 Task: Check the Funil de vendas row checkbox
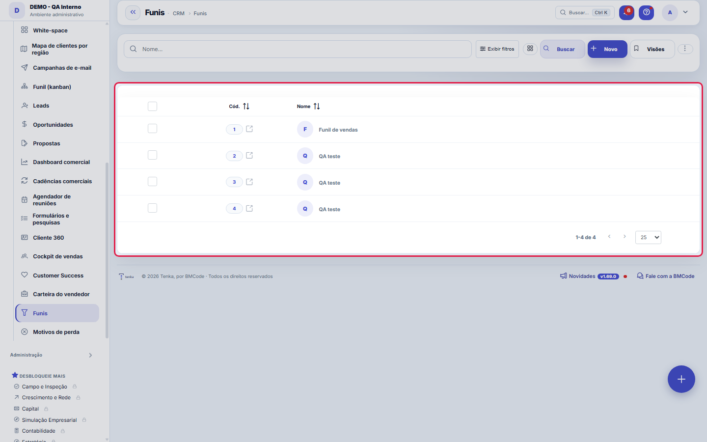click(152, 129)
